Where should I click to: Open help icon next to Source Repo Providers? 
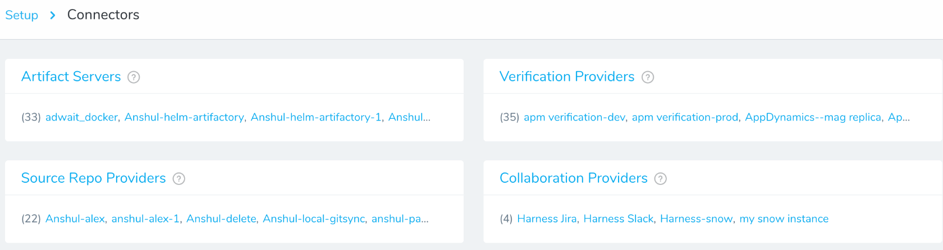179,179
